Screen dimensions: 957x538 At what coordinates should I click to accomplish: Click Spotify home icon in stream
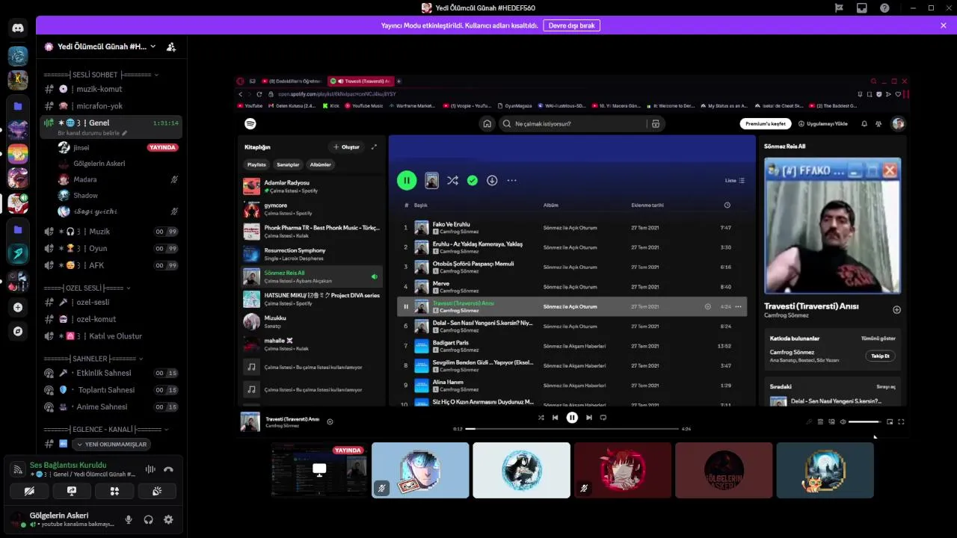[x=487, y=124]
